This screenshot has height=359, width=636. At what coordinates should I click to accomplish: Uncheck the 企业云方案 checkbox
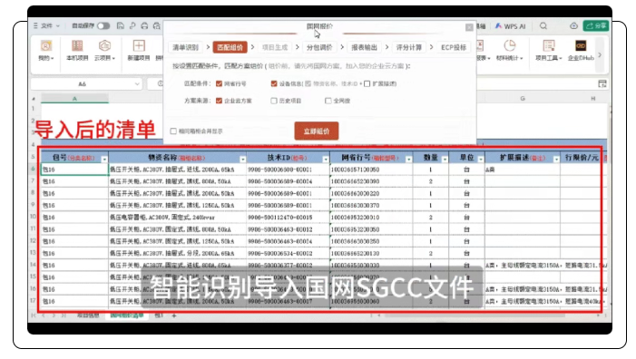[x=219, y=101]
